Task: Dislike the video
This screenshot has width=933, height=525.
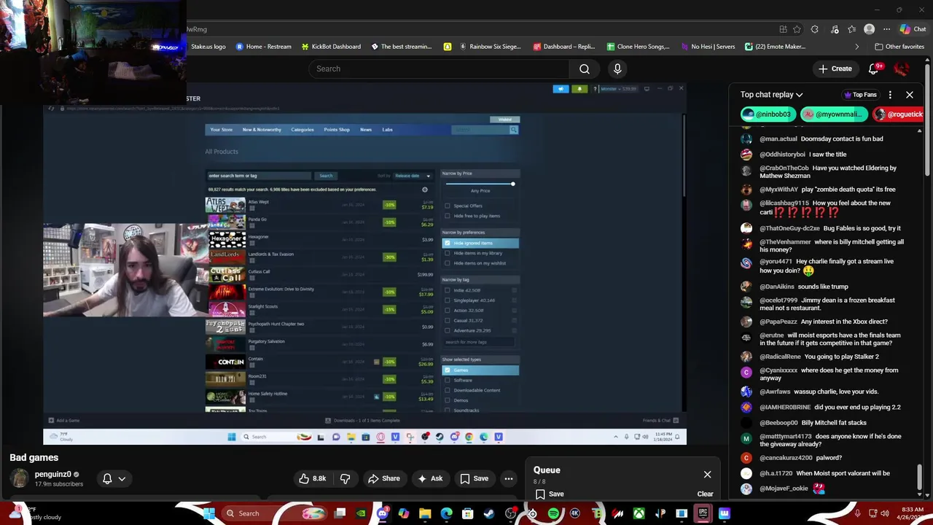Action: [x=346, y=478]
